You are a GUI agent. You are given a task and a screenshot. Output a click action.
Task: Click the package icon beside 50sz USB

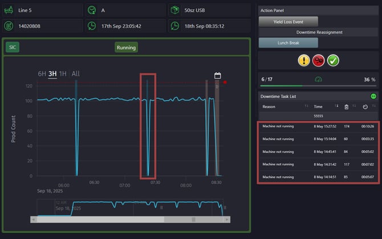pyautogui.click(x=175, y=10)
